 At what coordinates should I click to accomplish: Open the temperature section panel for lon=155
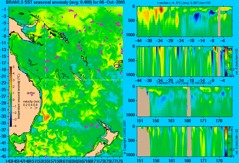[x=185, y=21]
